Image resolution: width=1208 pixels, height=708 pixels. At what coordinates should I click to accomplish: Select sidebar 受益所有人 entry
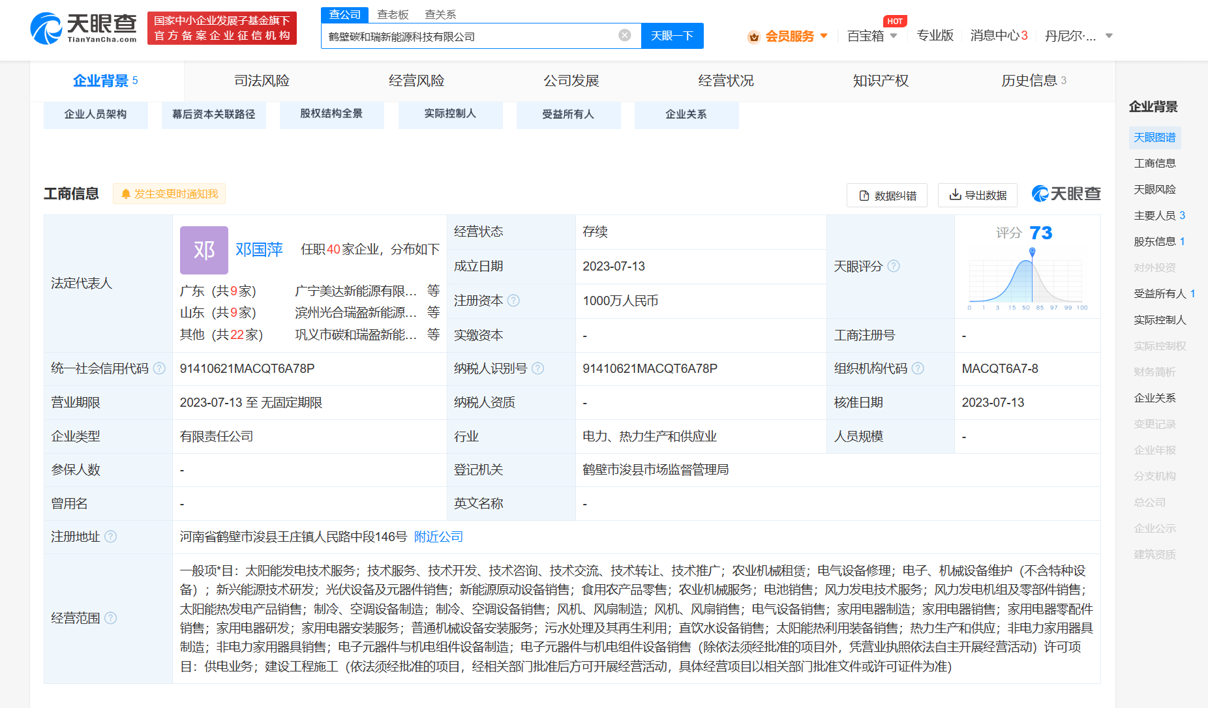point(1164,293)
